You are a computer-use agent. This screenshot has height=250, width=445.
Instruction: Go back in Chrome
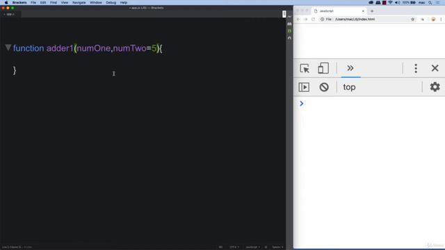pyautogui.click(x=298, y=19)
